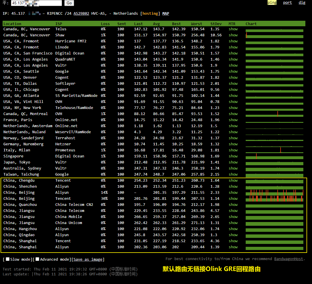Show MTR for Shanghai Tencent row

[233, 241]
